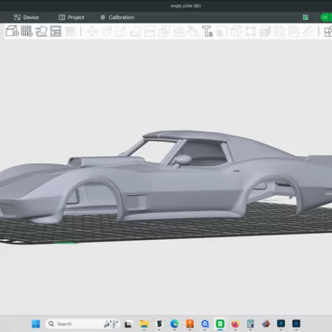332x332 pixels.
Task: Click the Measure ruler tool
Action: (308, 31)
